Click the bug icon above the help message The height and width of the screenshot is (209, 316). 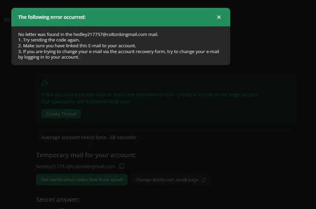point(45,83)
